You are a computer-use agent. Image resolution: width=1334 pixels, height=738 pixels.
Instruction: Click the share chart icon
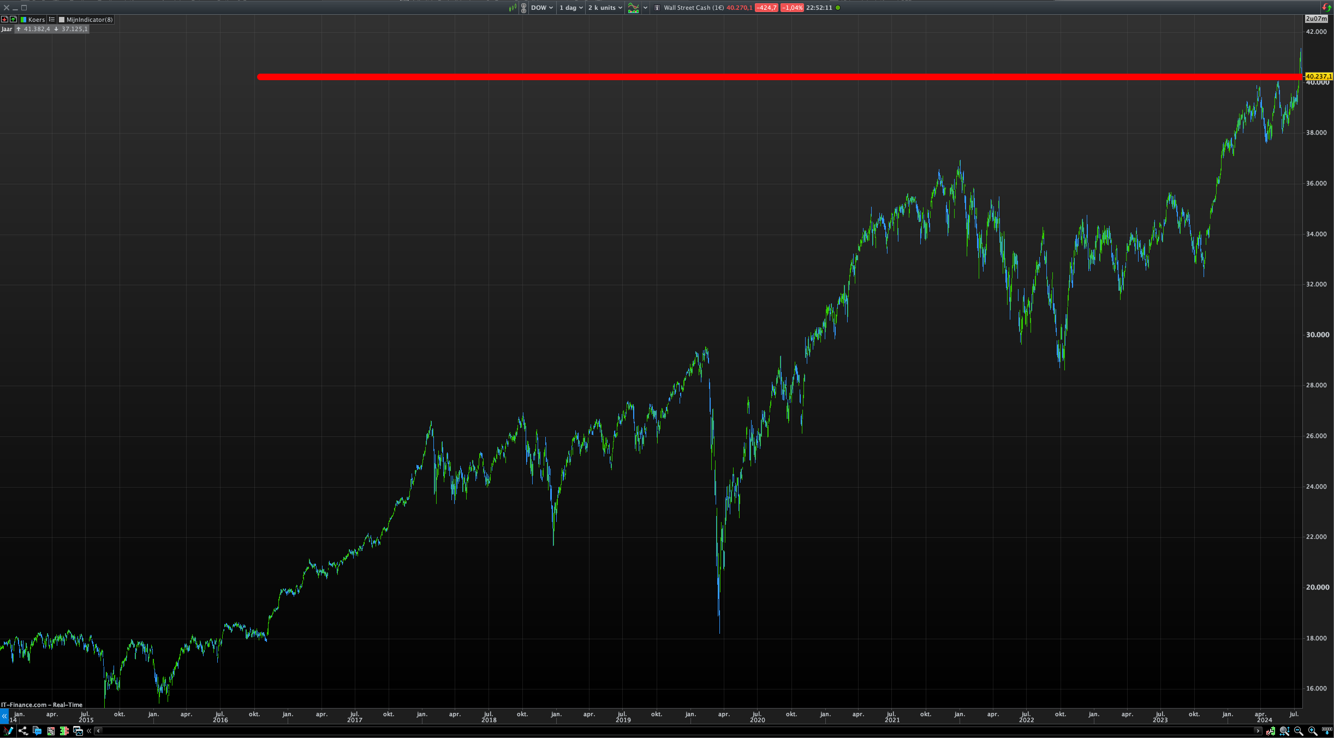click(x=23, y=731)
